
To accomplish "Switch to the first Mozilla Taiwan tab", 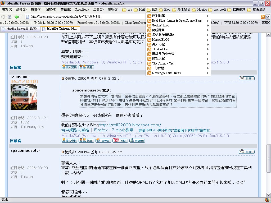I will pyautogui.click(x=21, y=29).
